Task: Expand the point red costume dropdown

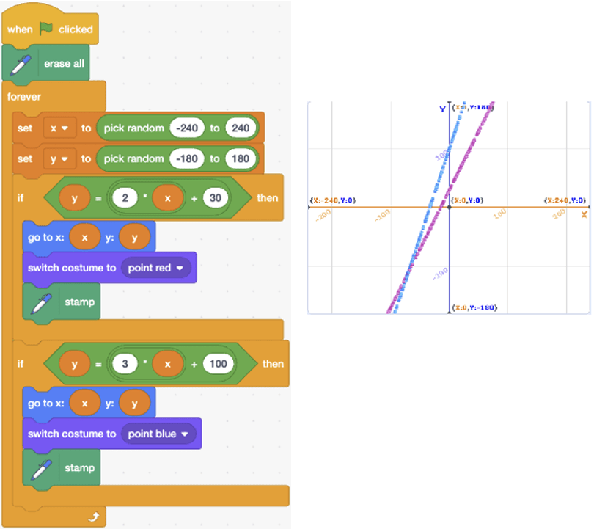Action: click(x=156, y=268)
